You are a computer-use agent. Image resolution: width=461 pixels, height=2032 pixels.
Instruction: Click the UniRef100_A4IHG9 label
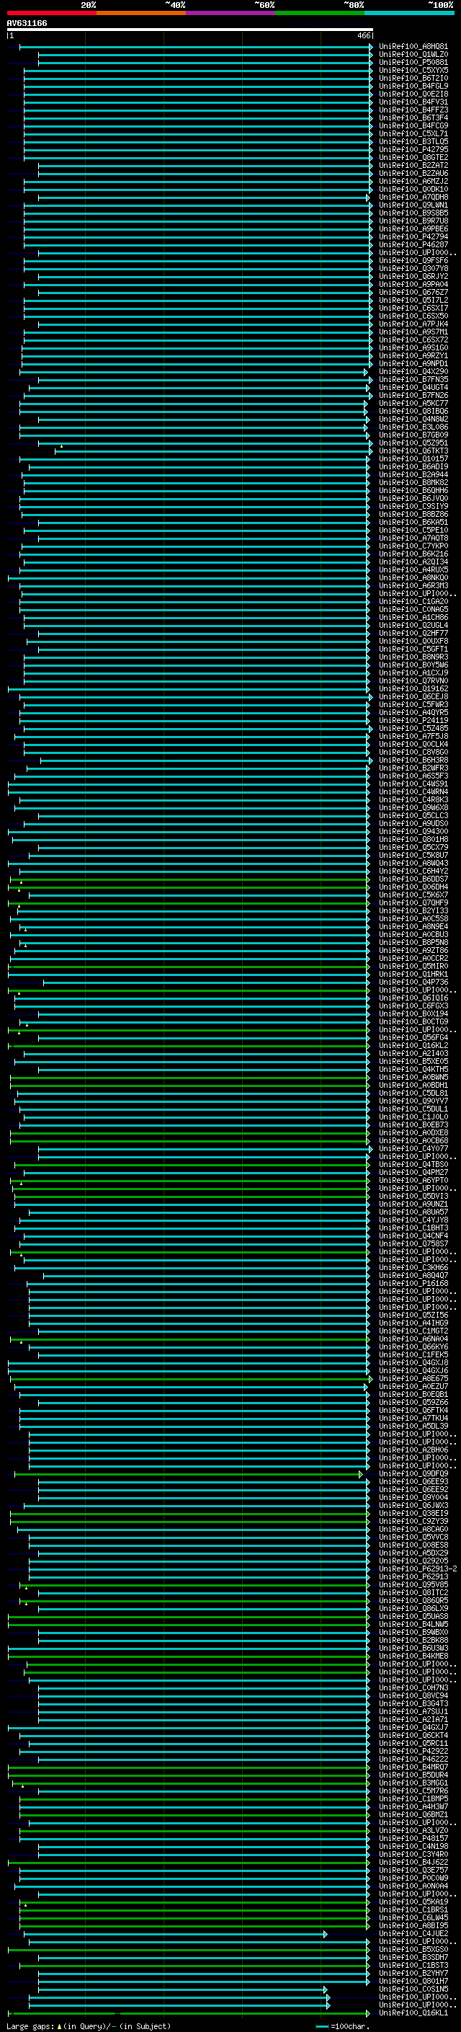click(x=413, y=1323)
